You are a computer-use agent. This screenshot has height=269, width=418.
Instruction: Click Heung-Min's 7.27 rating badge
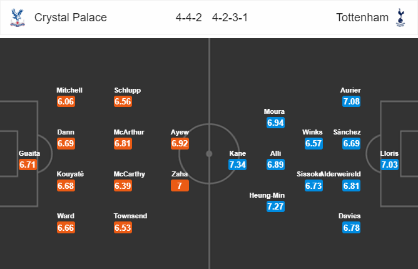point(275,206)
